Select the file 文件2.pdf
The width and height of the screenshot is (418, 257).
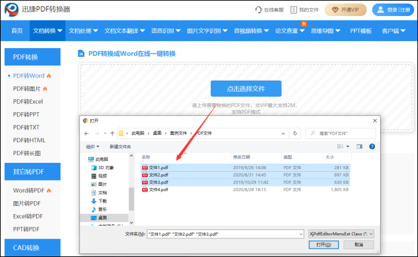(x=245, y=175)
